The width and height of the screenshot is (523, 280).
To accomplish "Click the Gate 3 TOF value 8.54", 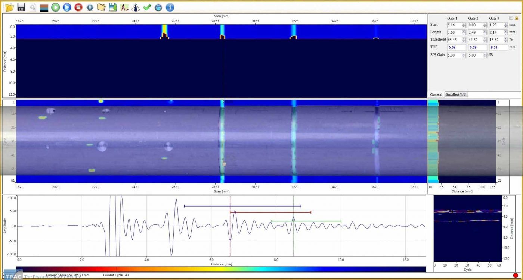I will pos(499,47).
